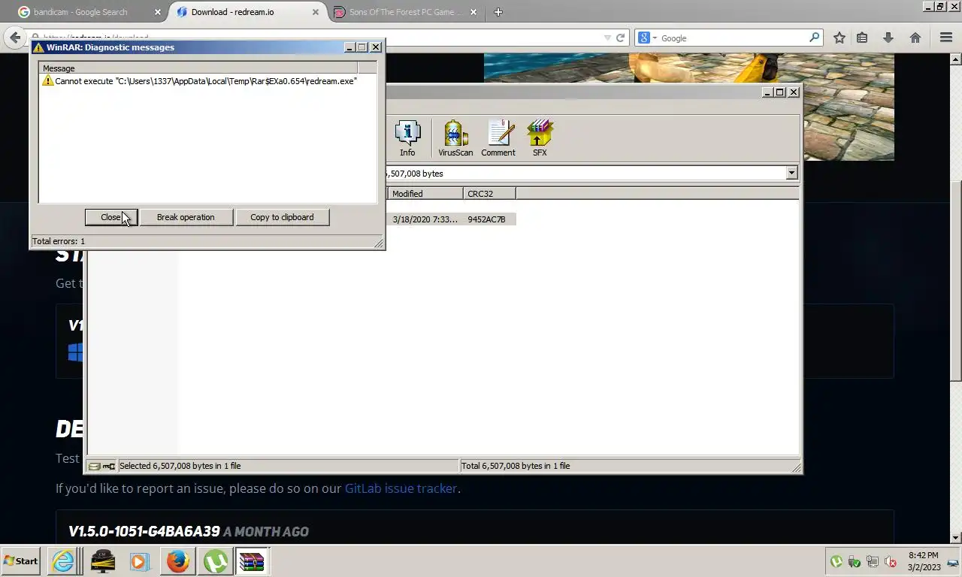Click the Selected 6,507,008 bytes status text
Screen dimensions: 962x577
180,466
